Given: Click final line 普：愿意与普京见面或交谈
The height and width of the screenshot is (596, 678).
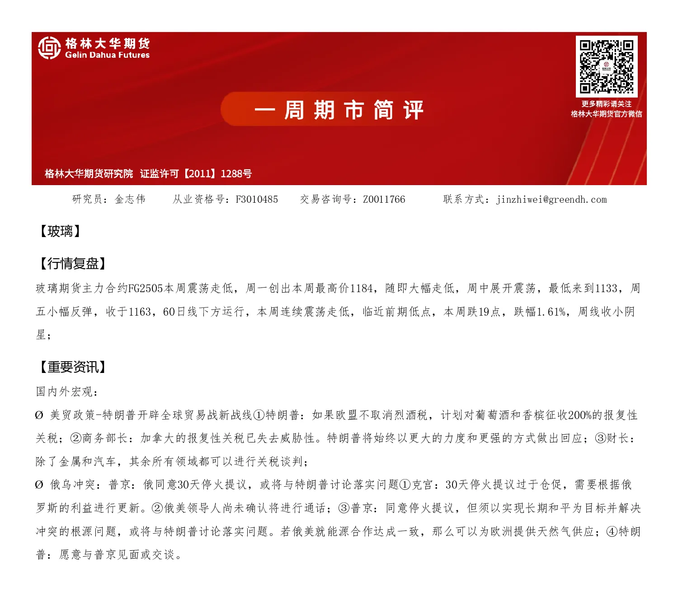Looking at the screenshot, I should [109, 554].
